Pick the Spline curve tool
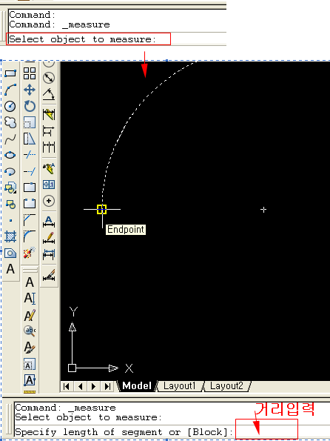The width and height of the screenshot is (330, 441). 10,139
